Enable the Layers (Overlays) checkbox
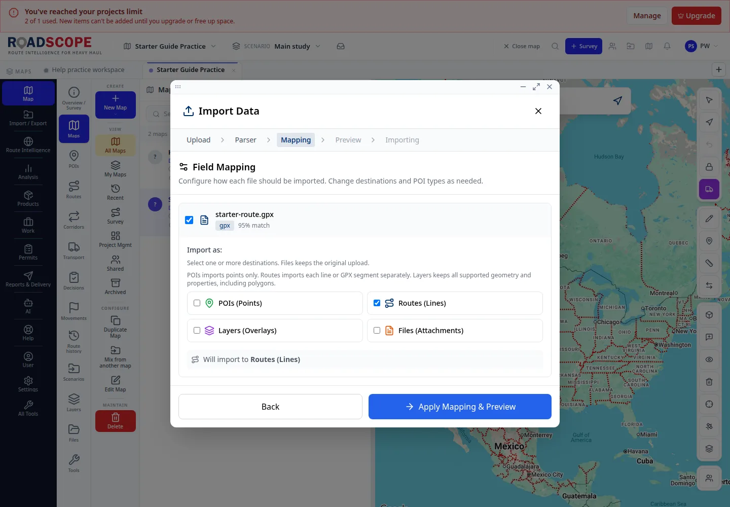Screen dimensions: 730x507 point(197,331)
